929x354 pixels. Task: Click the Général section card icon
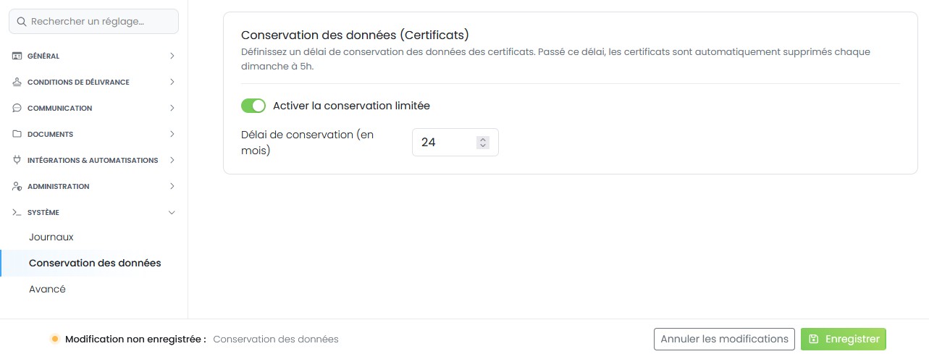17,56
